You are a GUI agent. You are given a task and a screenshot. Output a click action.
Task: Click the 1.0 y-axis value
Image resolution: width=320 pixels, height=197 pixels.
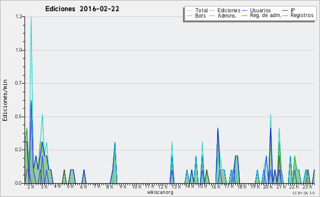19,50
